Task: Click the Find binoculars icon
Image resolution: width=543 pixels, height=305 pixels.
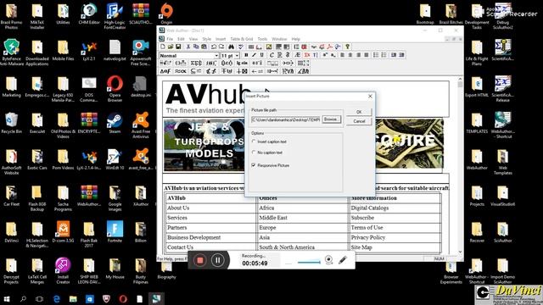Action: [232, 47]
